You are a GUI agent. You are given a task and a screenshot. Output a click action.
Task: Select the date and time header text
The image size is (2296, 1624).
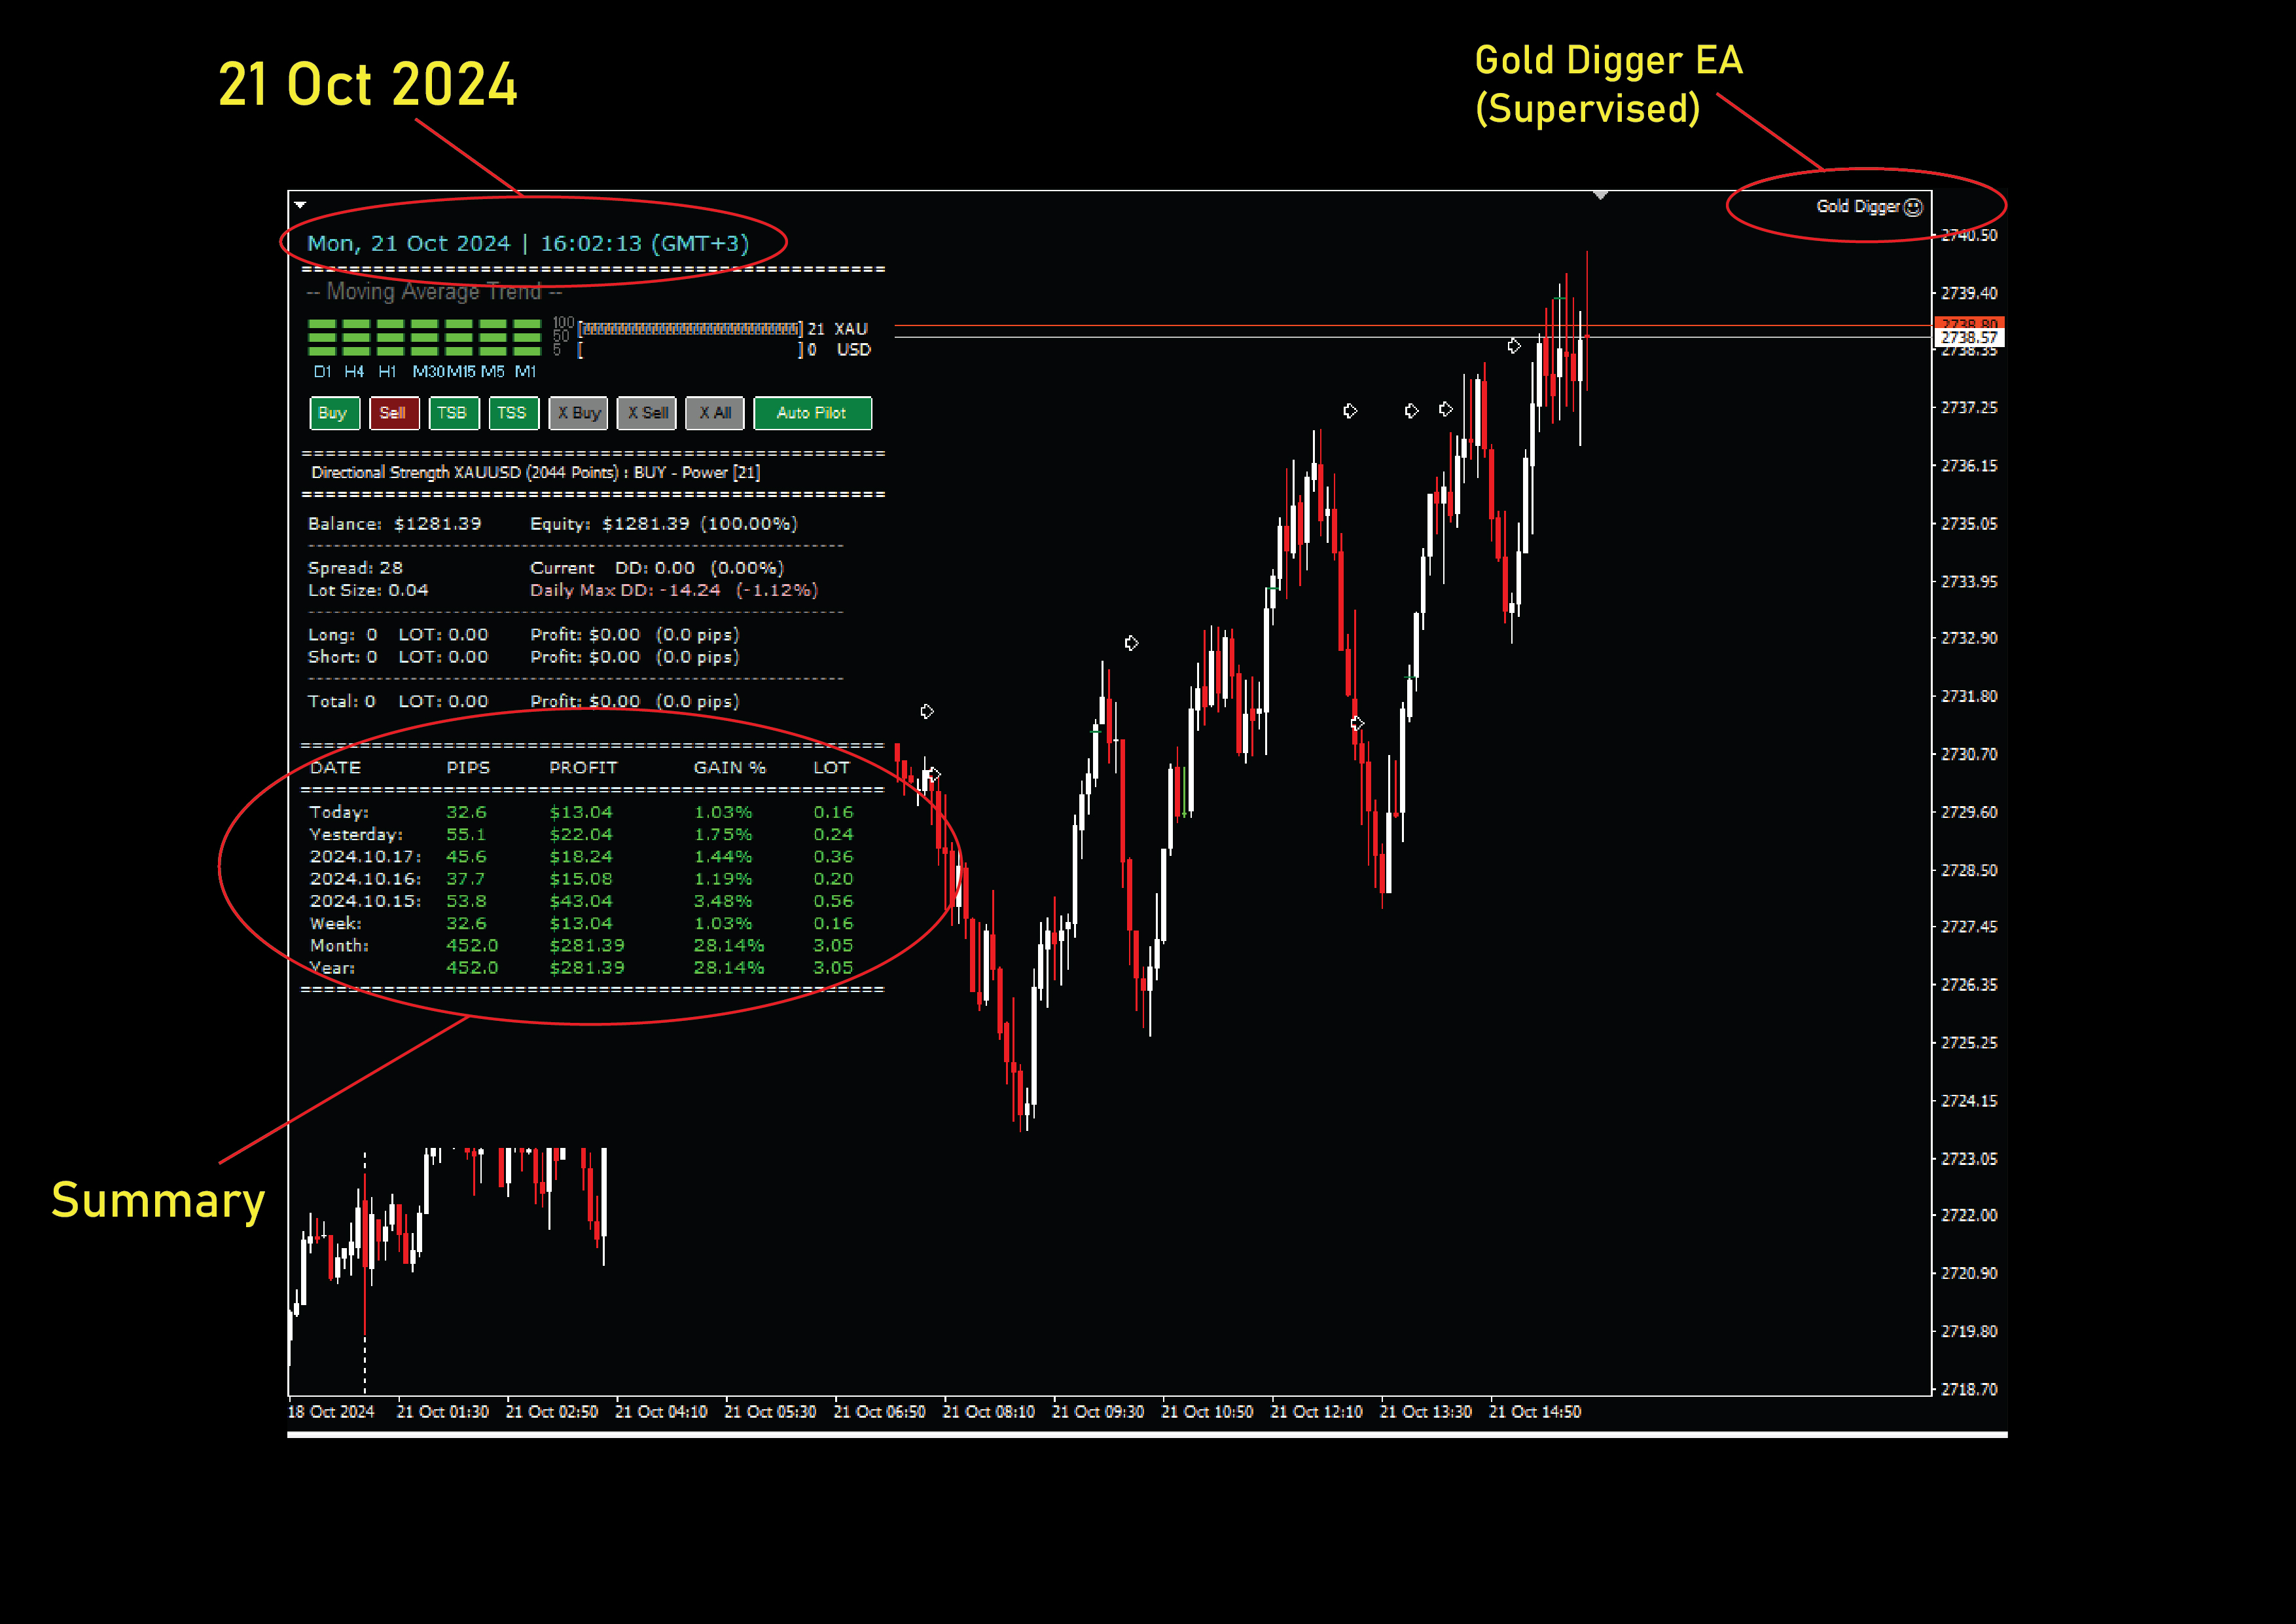coord(528,243)
